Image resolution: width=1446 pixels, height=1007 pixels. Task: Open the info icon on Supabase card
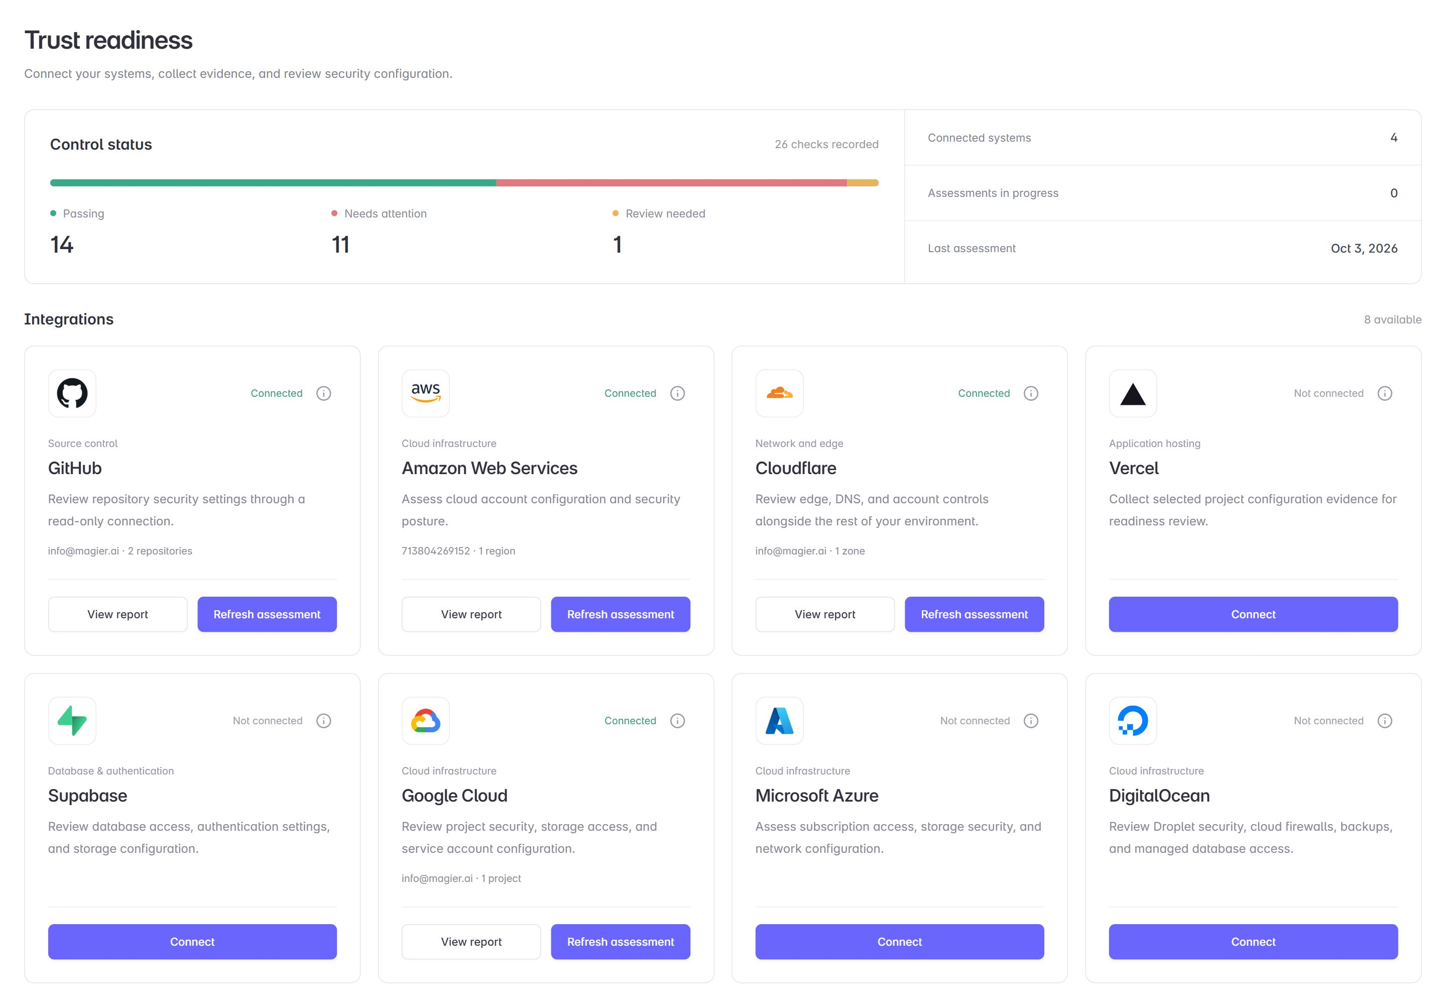tap(324, 721)
